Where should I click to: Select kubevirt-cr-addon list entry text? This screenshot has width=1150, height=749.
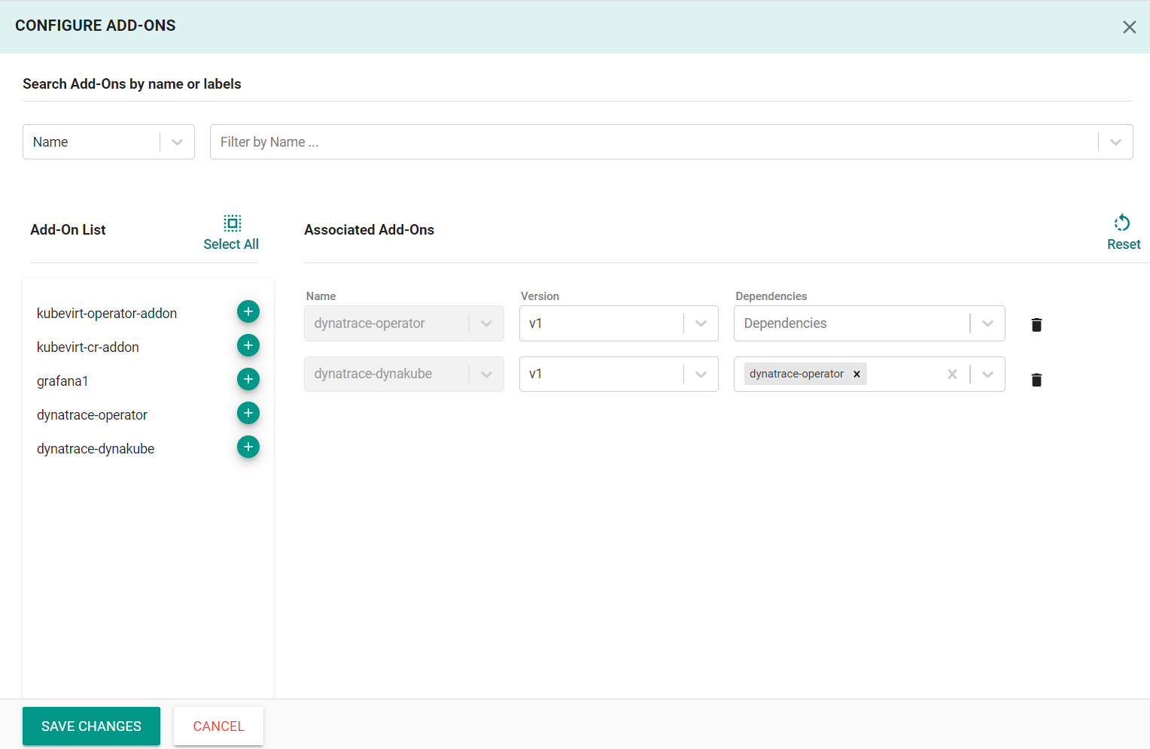[x=88, y=347]
